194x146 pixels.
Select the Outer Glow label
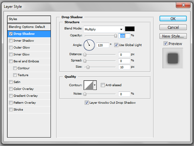click(22, 48)
